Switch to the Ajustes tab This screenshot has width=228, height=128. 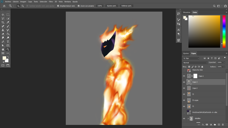tap(186, 53)
